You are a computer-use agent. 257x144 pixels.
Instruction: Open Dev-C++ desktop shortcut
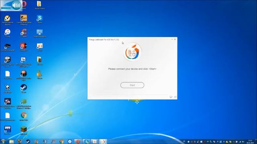(x=7, y=130)
